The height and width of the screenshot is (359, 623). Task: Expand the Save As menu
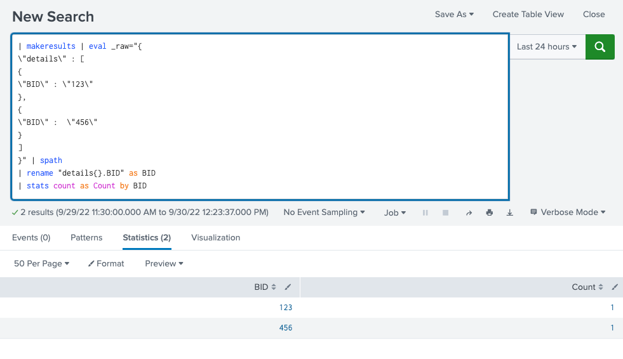pyautogui.click(x=454, y=15)
